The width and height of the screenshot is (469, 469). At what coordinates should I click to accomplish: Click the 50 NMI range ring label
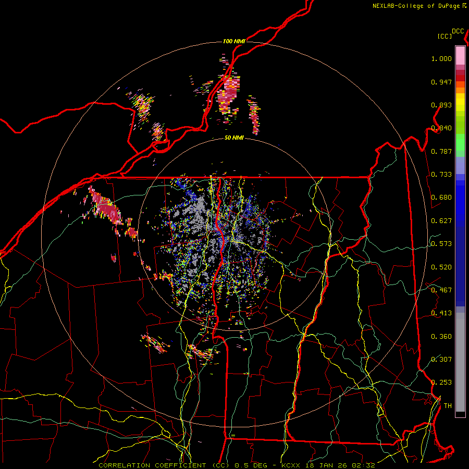click(234, 138)
